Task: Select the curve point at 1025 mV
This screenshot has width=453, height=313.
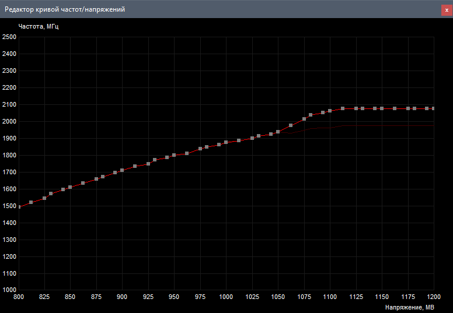Action: pos(252,138)
